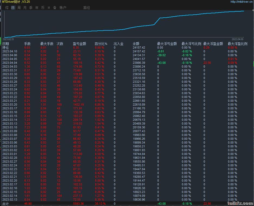Click the 合计 total row
The width and height of the screenshot is (254, 206).
coord(6,204)
